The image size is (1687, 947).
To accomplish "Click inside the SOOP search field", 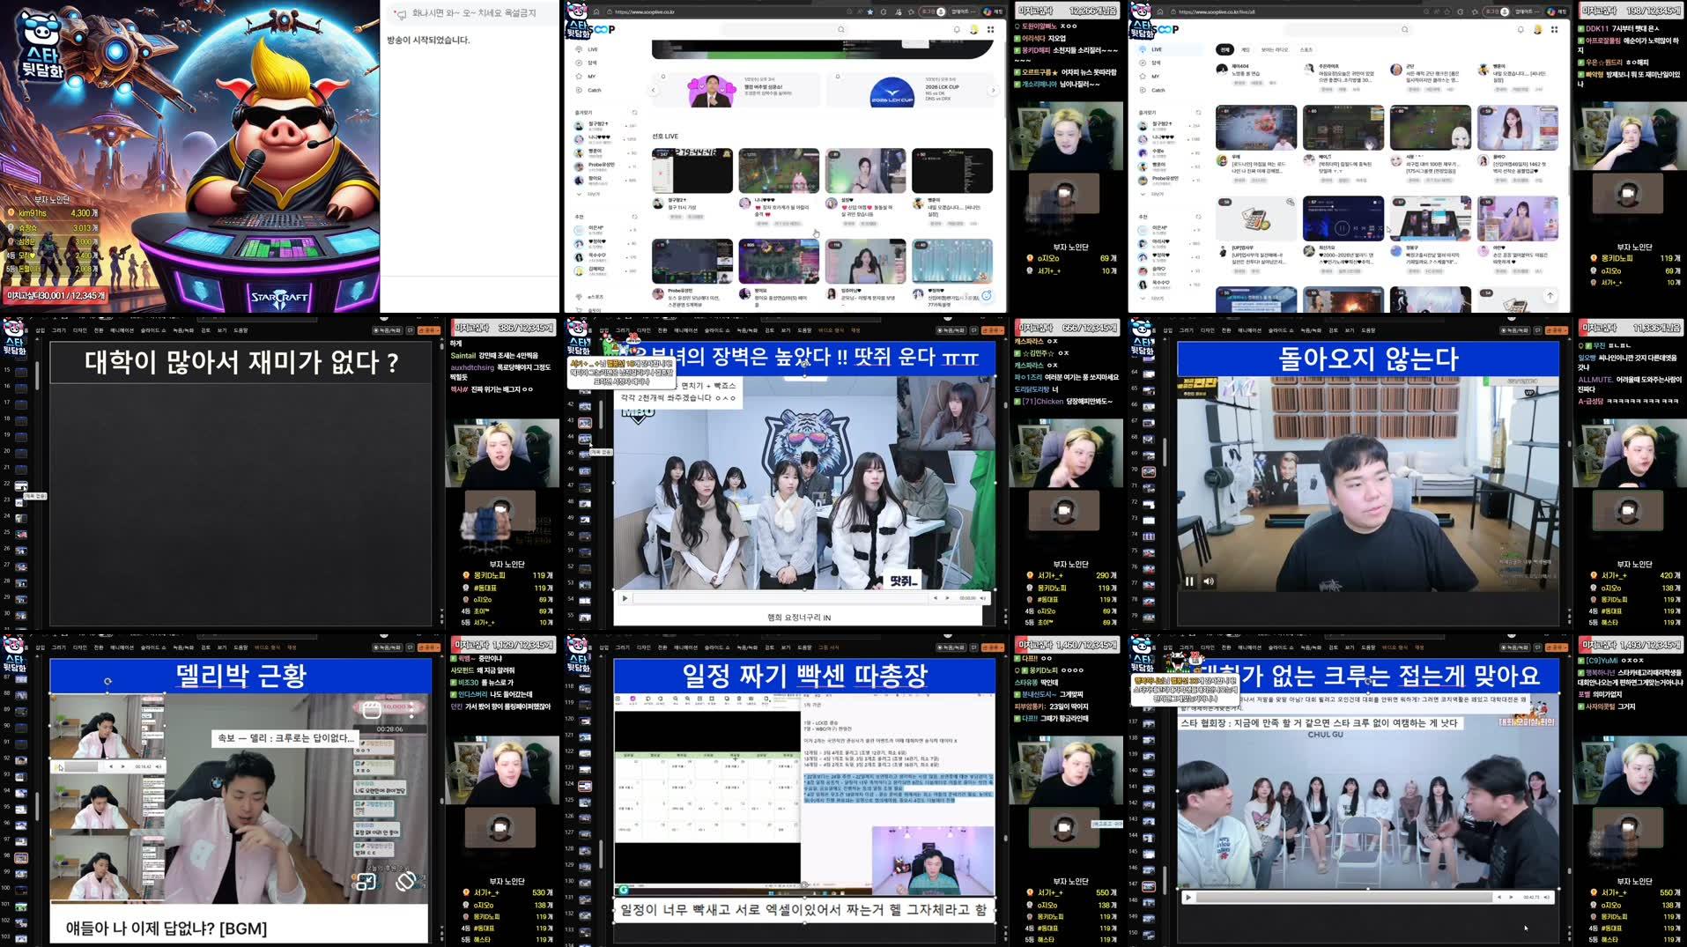I will tap(787, 29).
